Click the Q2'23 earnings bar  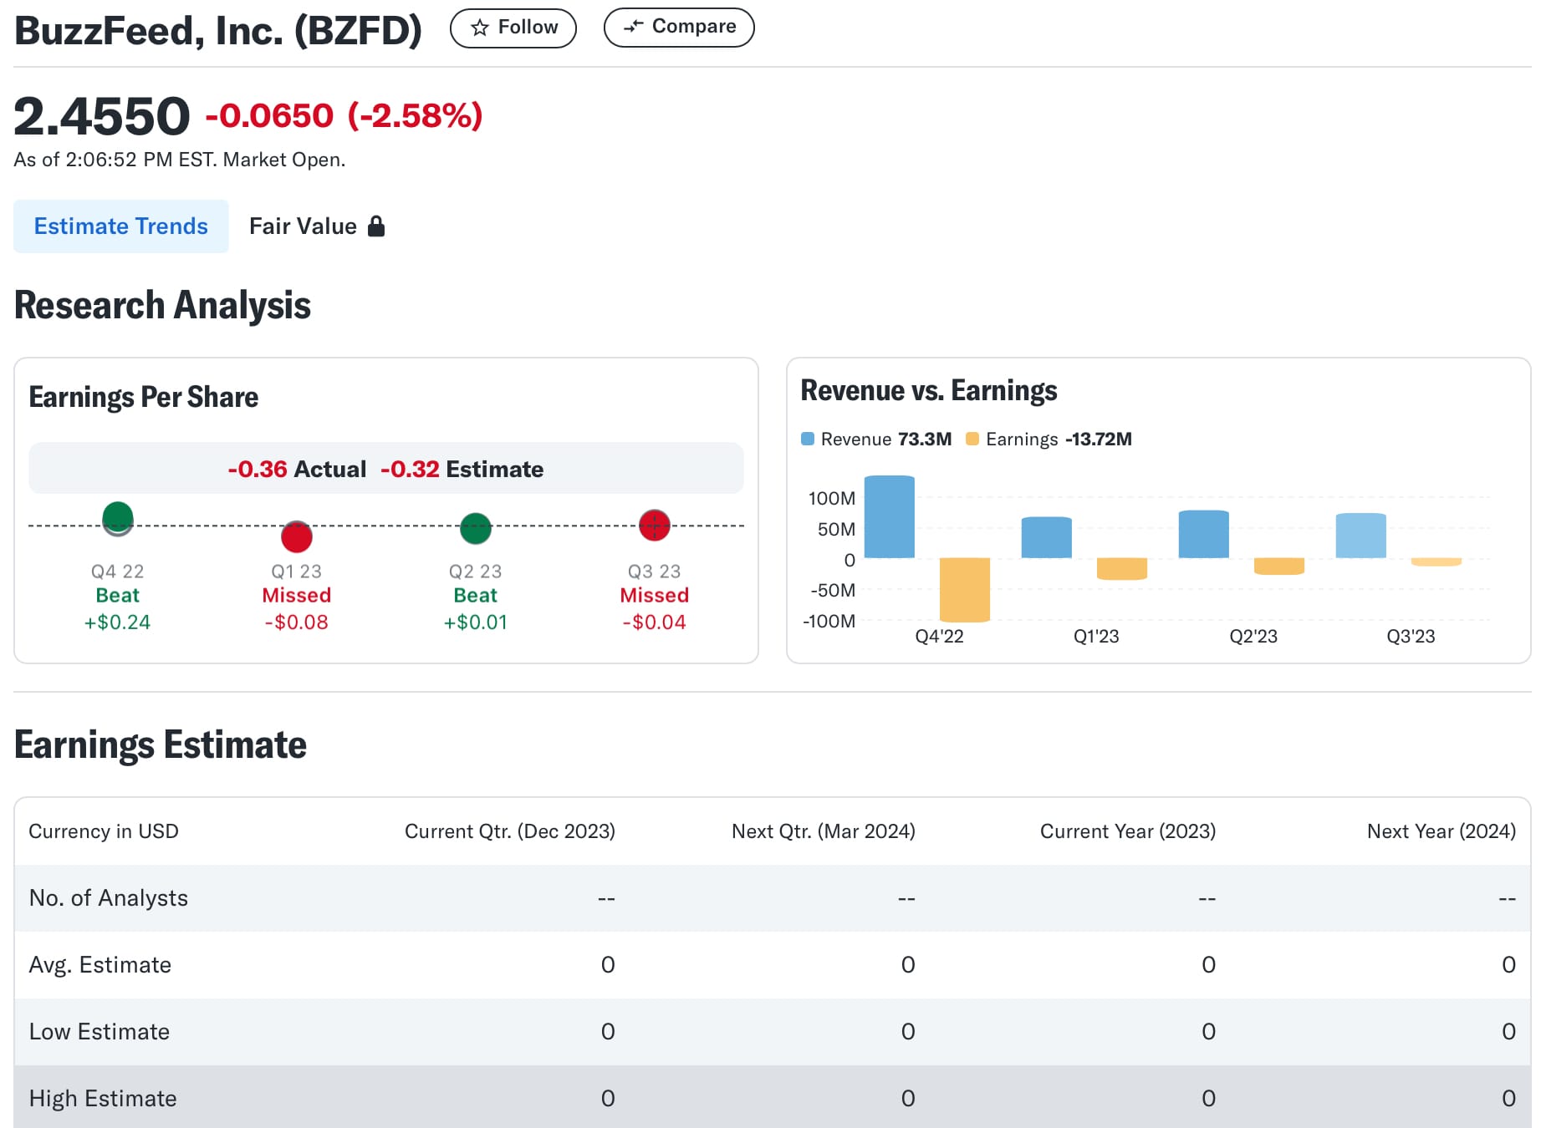click(1279, 567)
